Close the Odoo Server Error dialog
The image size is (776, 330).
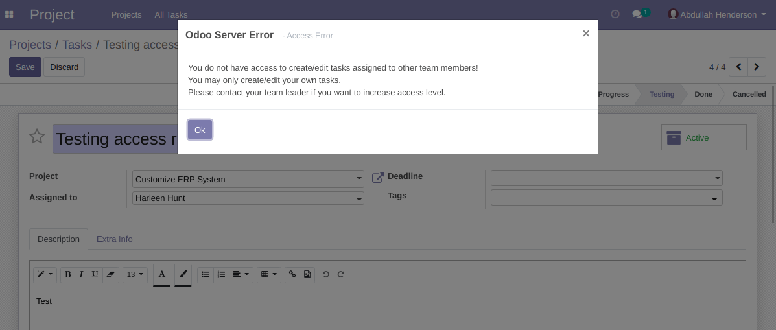pos(585,34)
